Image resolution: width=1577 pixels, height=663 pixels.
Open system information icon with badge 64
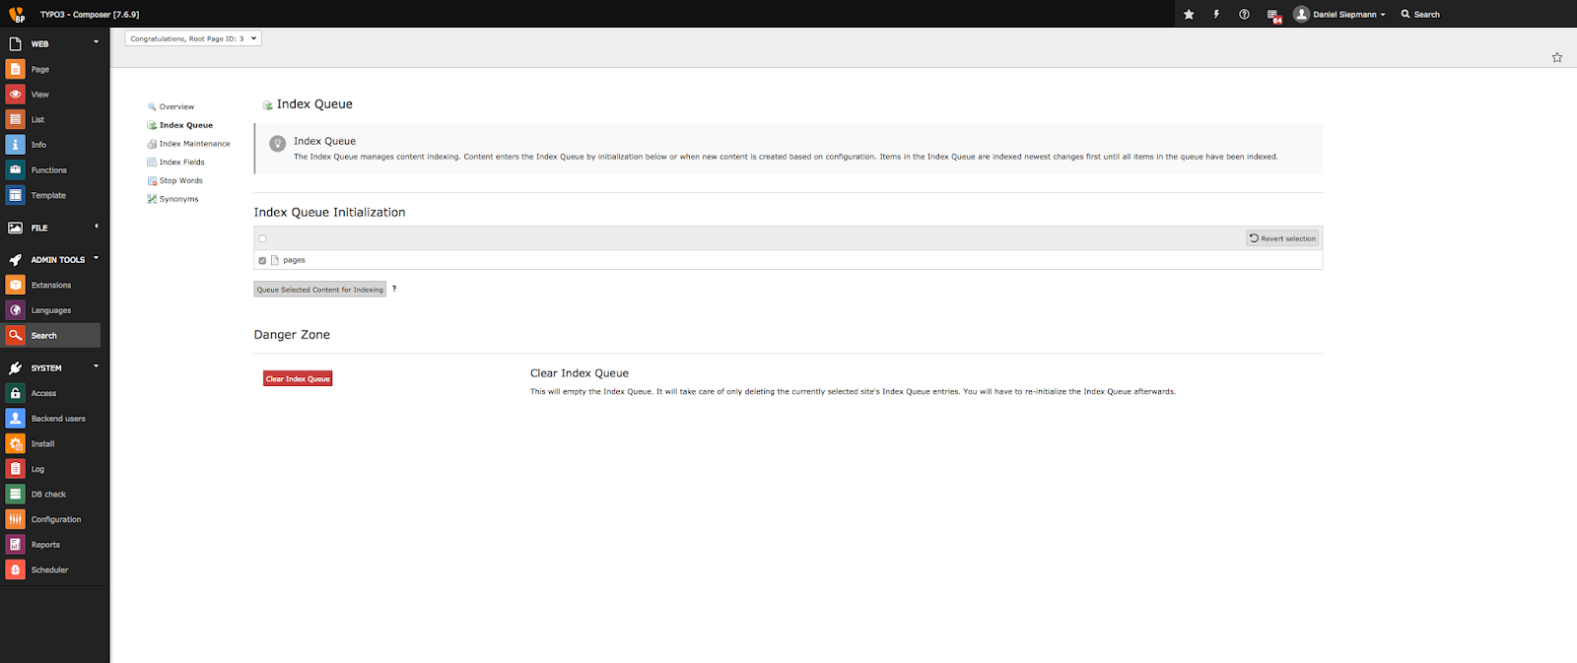tap(1273, 15)
